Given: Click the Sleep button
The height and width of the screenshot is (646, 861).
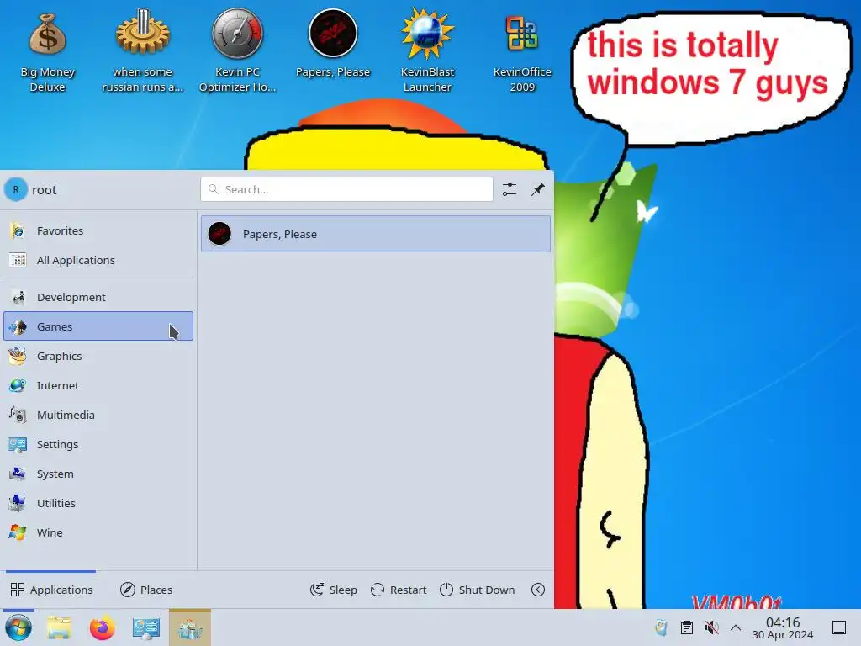Looking at the screenshot, I should click(333, 590).
